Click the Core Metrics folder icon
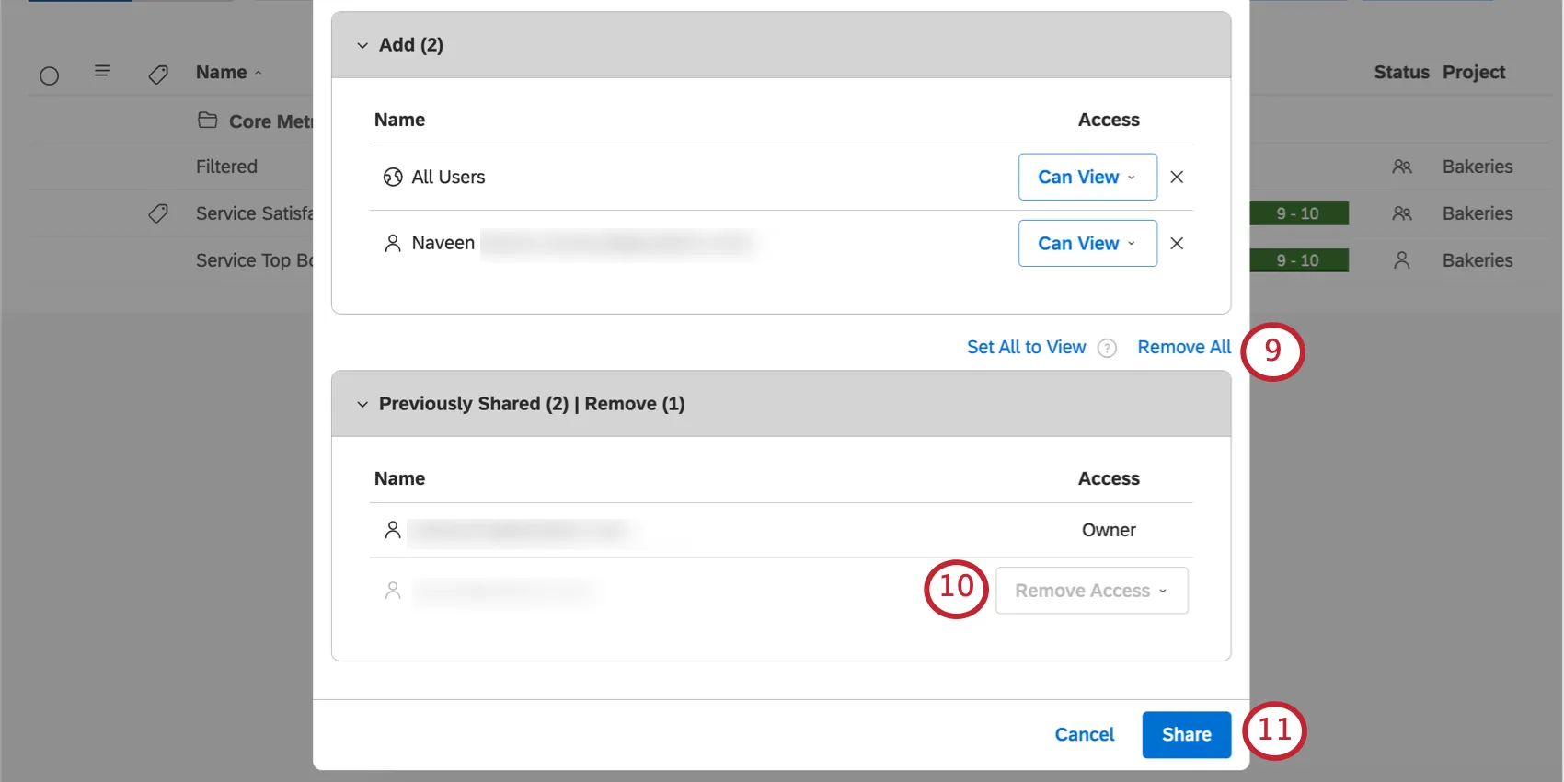The height and width of the screenshot is (782, 1564). tap(208, 121)
